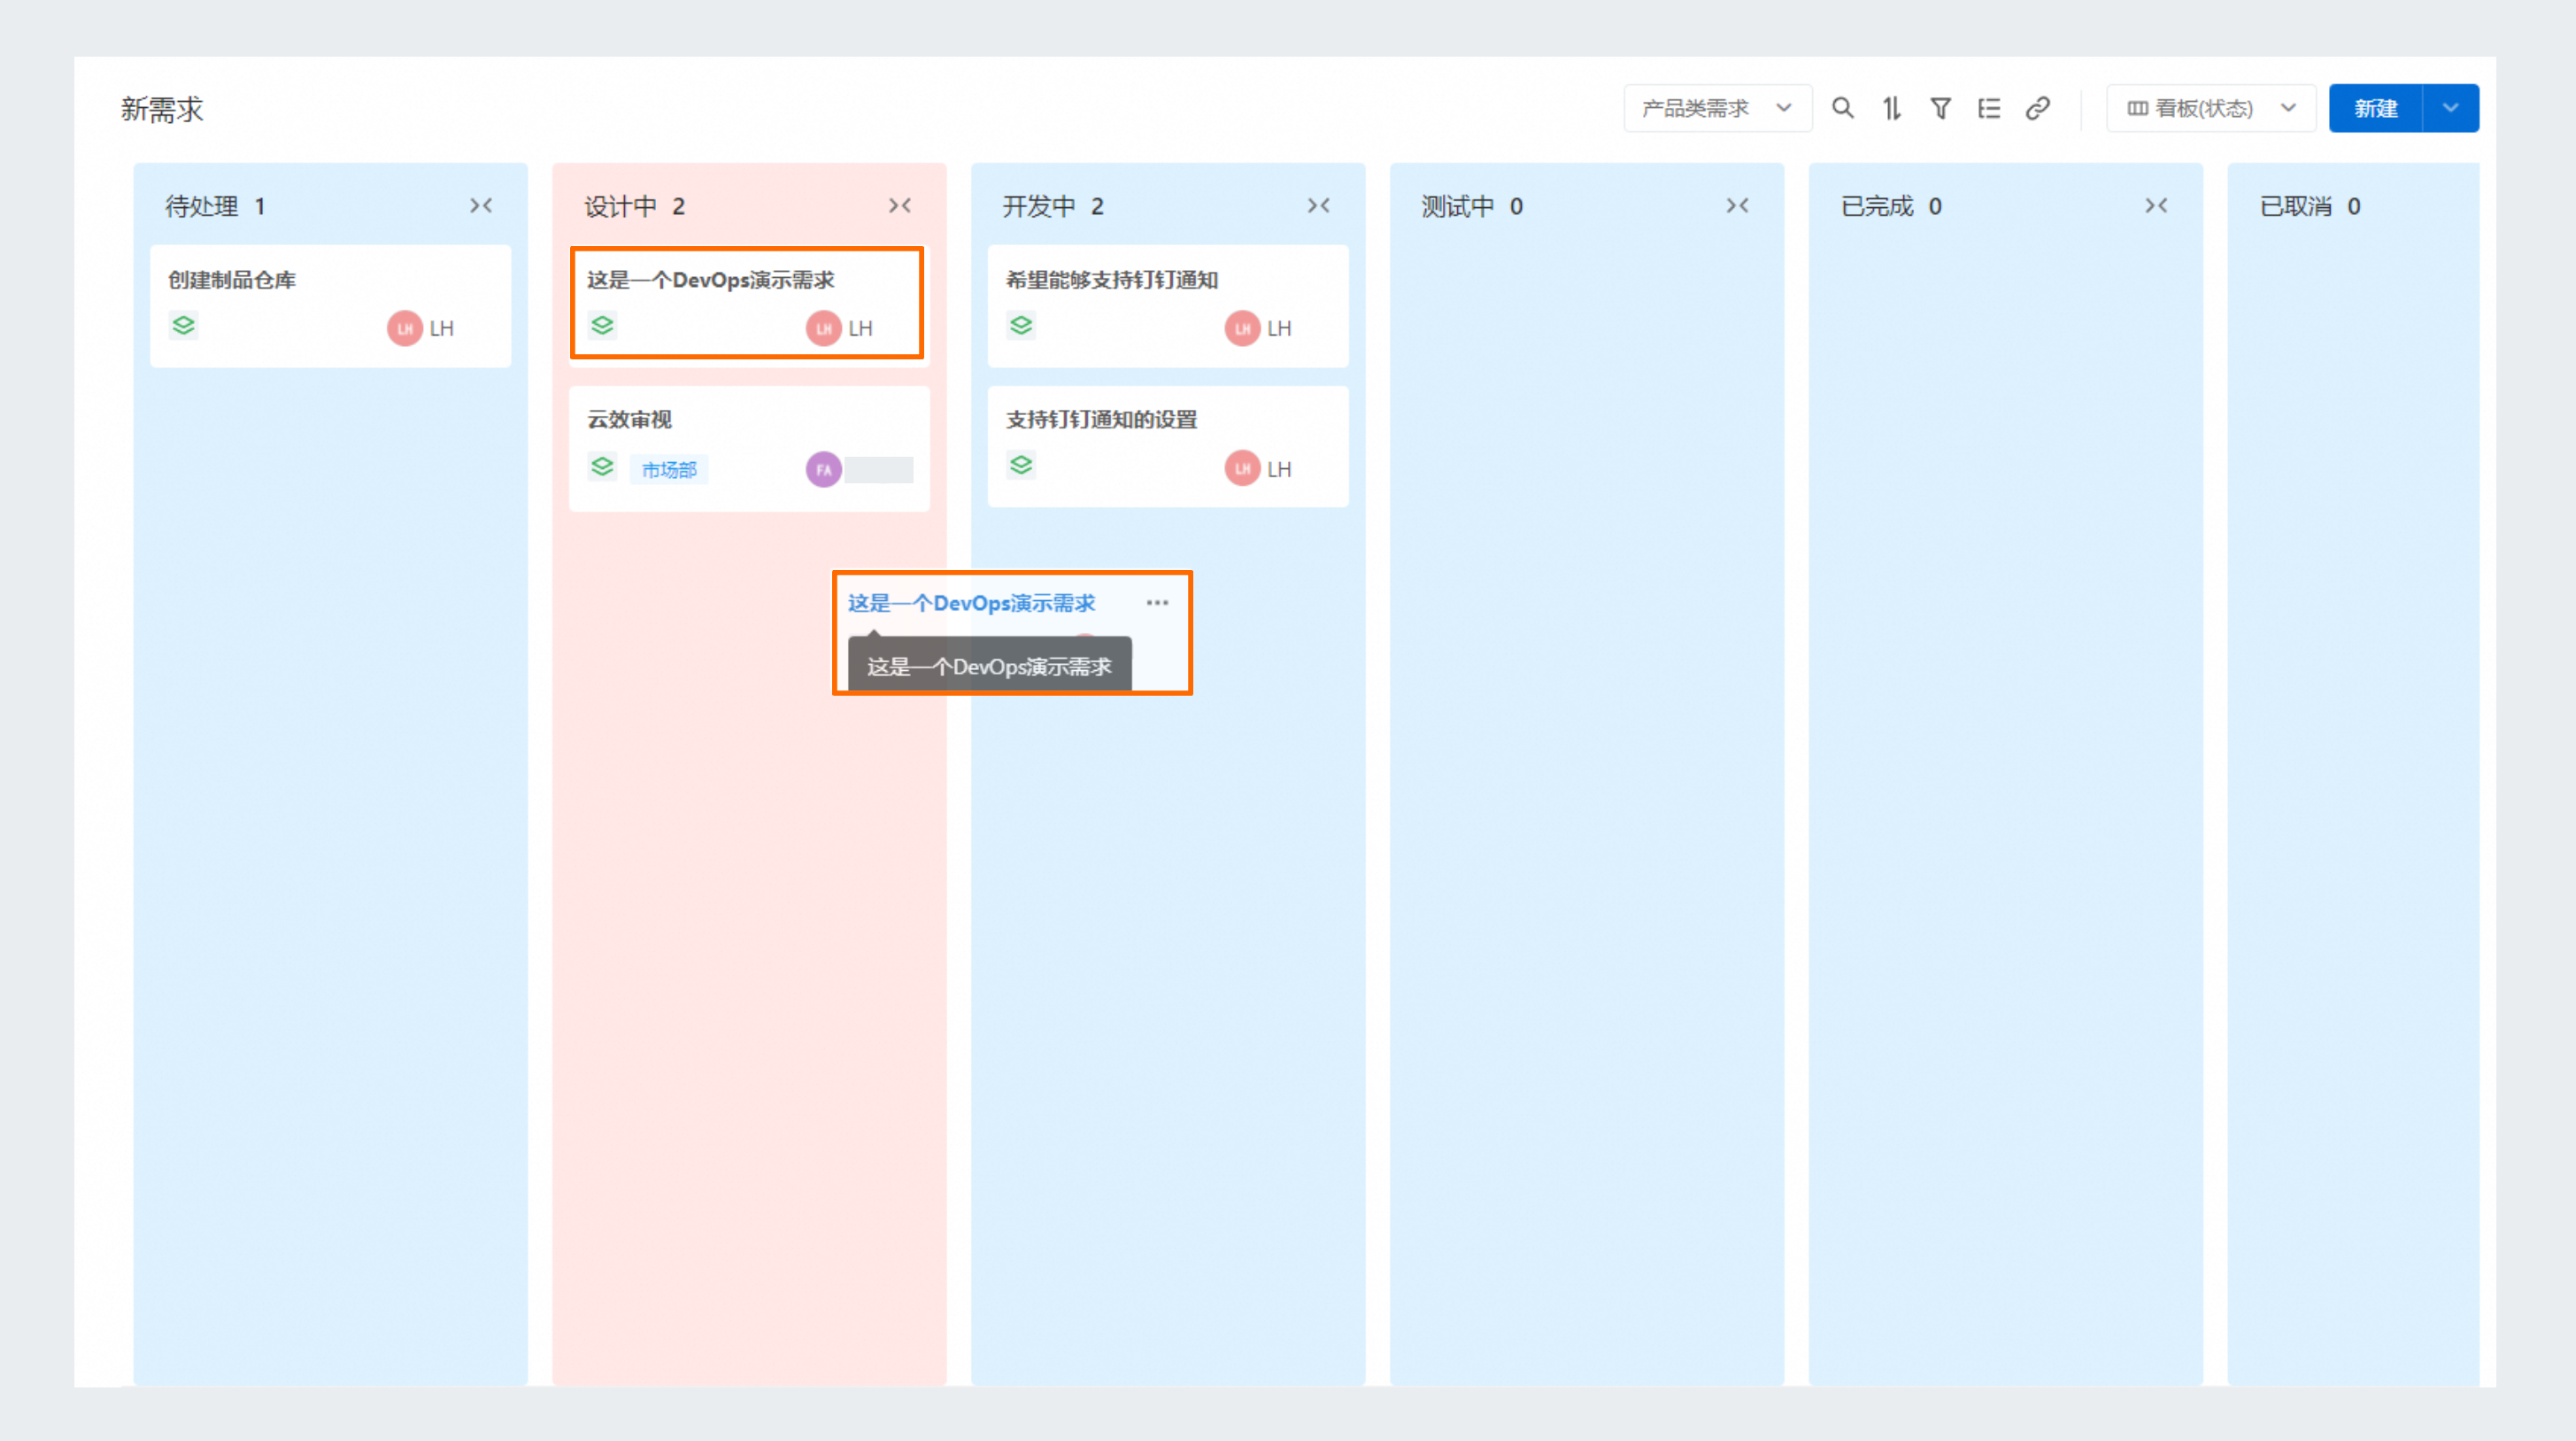Click the search magnifier icon in the toolbar

tap(1842, 108)
